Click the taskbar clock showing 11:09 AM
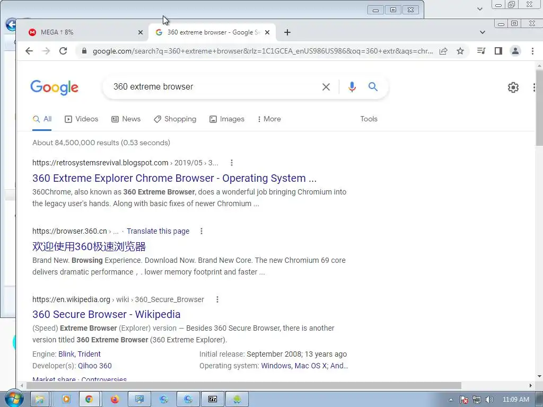The width and height of the screenshot is (543, 407). (x=515, y=400)
